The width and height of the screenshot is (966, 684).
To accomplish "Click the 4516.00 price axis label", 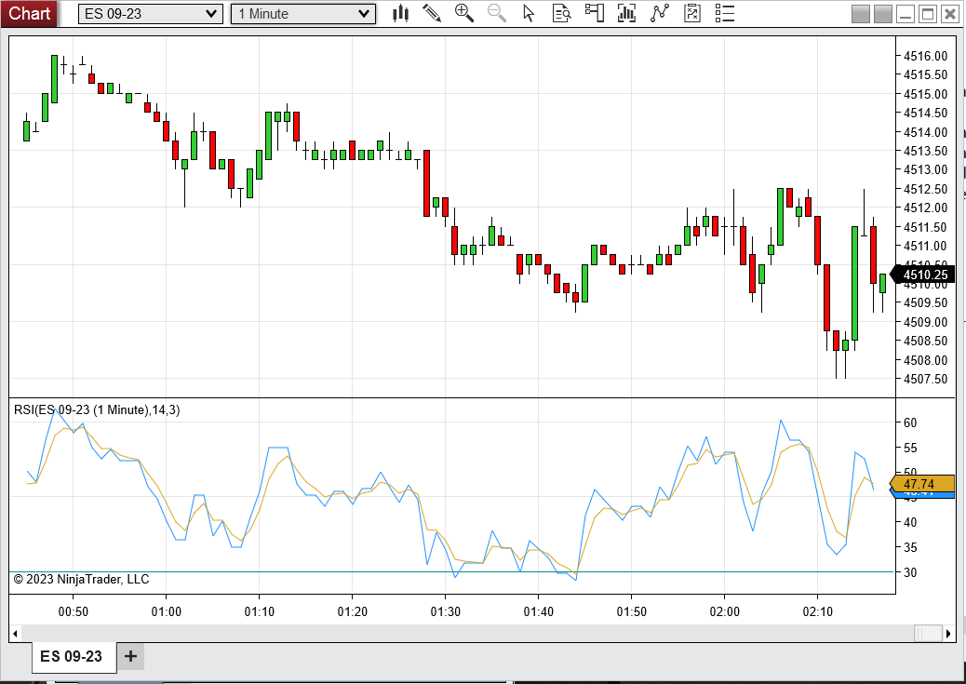I will click(925, 56).
